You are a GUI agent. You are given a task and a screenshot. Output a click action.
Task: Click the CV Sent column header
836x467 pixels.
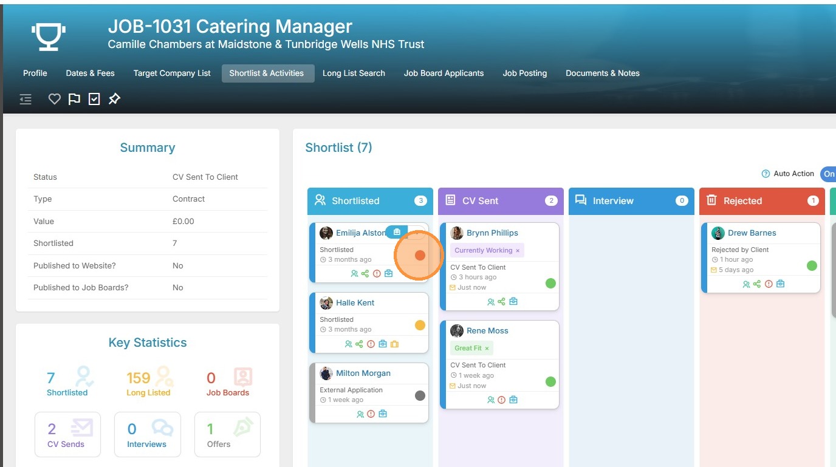pyautogui.click(x=501, y=201)
